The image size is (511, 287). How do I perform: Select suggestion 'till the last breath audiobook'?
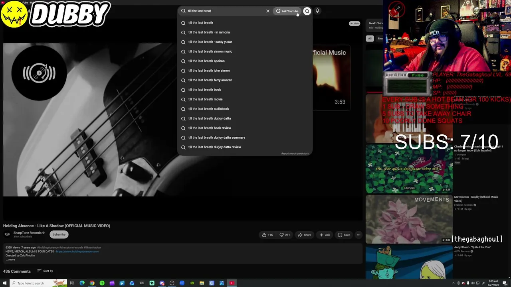pos(245,109)
